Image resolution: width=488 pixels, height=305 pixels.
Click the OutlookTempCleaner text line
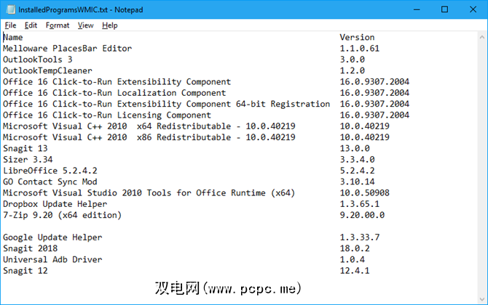tap(47, 70)
